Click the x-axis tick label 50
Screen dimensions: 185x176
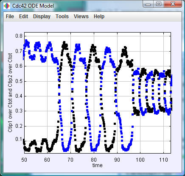[x=24, y=160]
